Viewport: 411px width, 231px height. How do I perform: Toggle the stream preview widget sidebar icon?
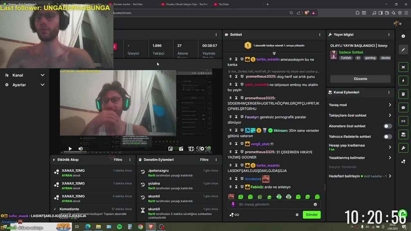403,67
